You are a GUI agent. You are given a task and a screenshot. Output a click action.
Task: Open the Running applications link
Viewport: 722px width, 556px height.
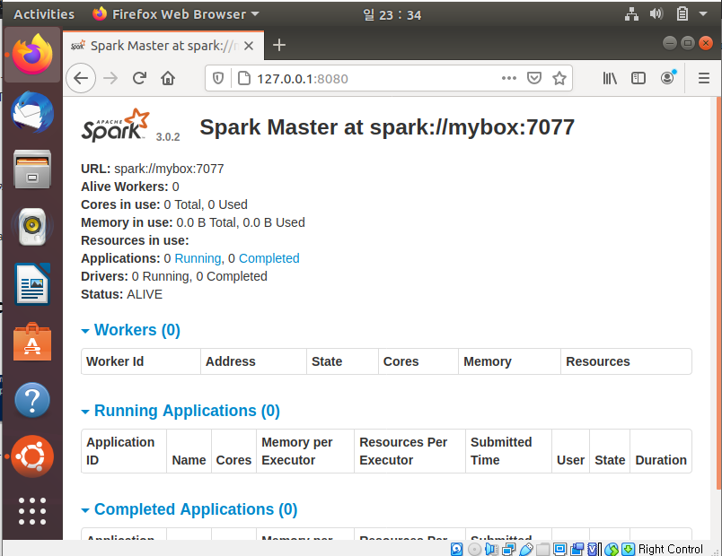[x=198, y=258]
